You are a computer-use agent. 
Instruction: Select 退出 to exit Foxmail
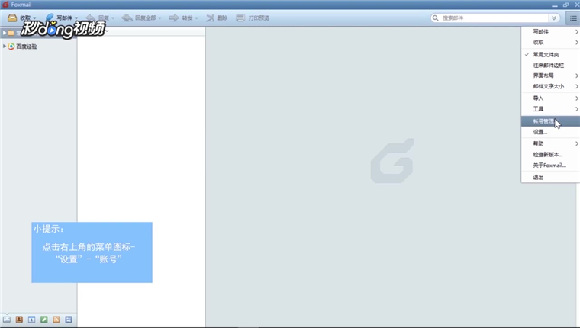[550, 177]
